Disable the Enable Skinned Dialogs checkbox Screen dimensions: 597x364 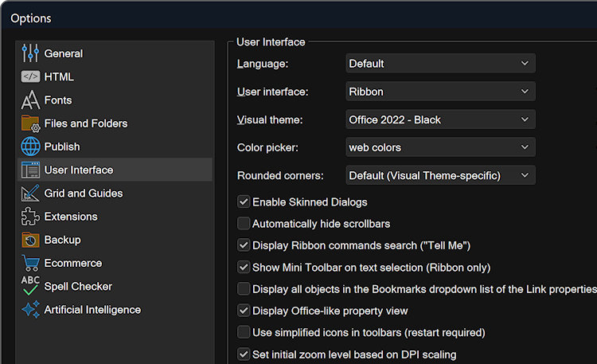click(x=244, y=202)
